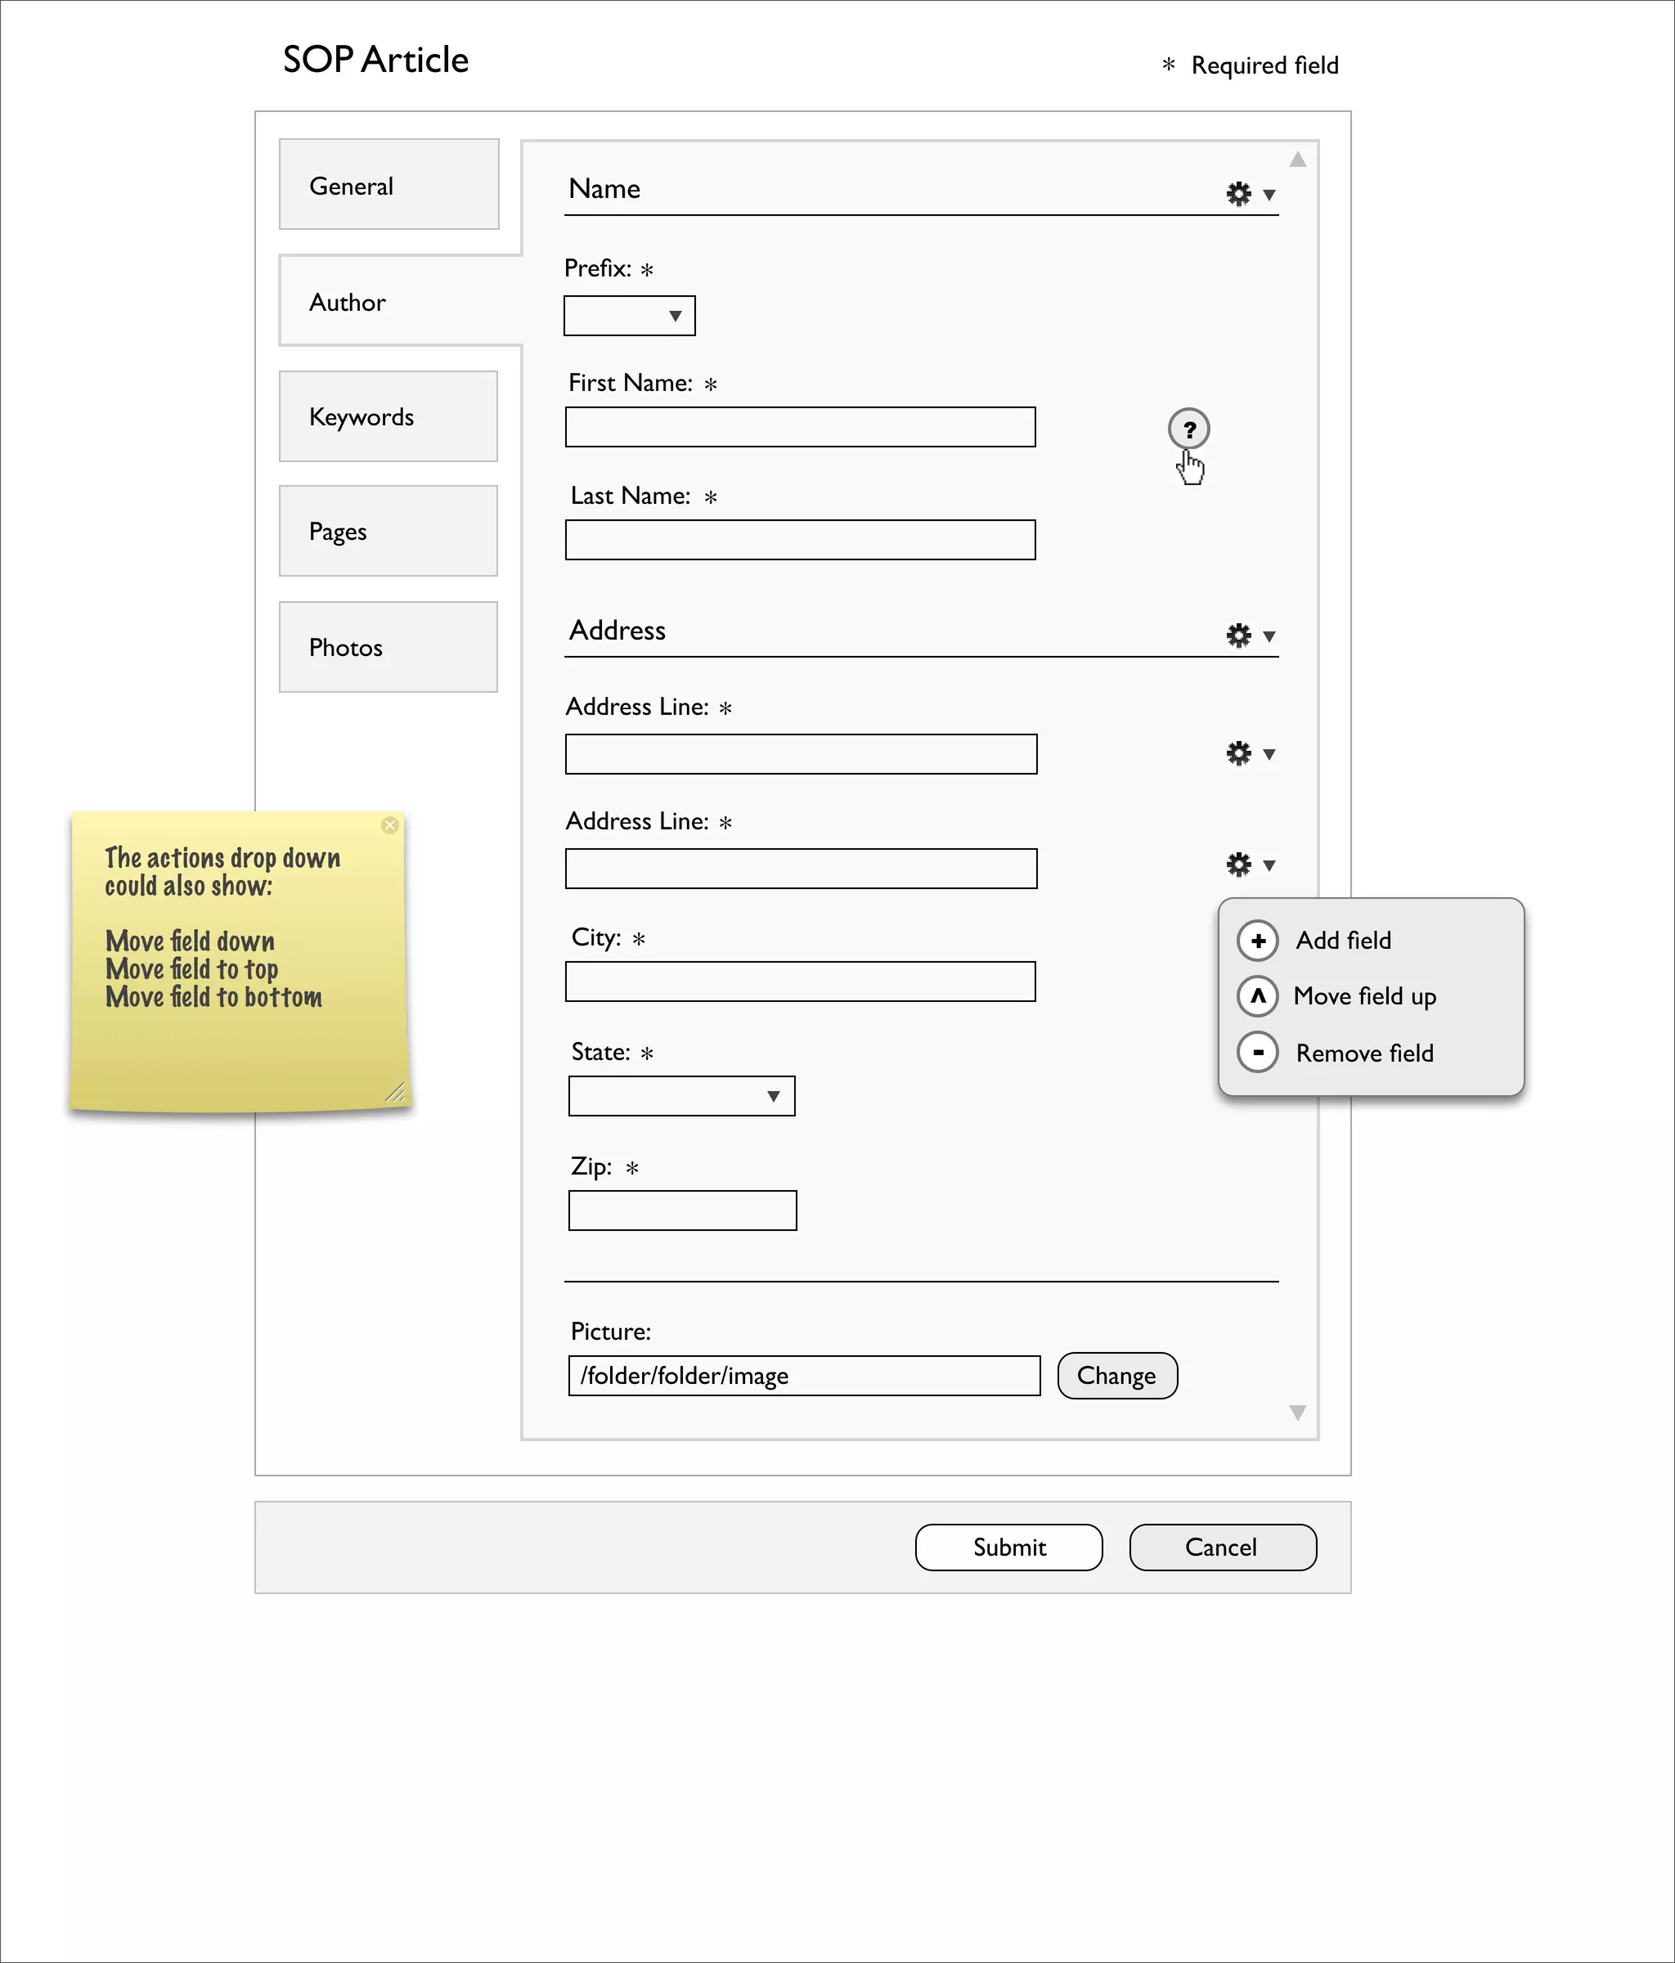Close the yellow sticky note

(x=389, y=825)
